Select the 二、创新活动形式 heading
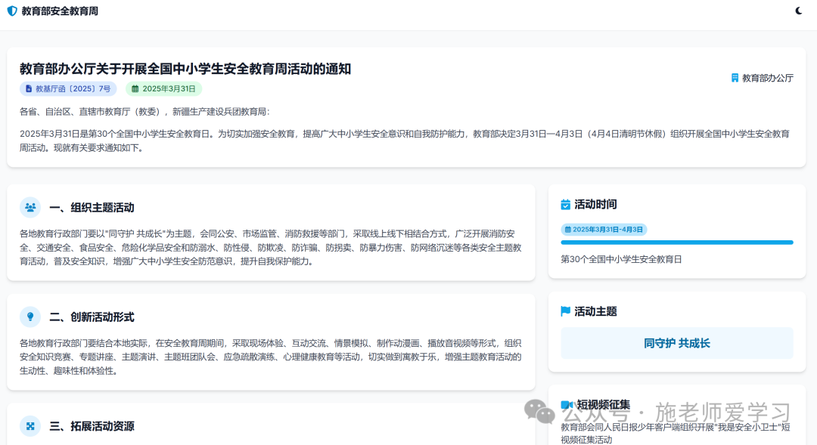817x445 pixels. tap(92, 317)
